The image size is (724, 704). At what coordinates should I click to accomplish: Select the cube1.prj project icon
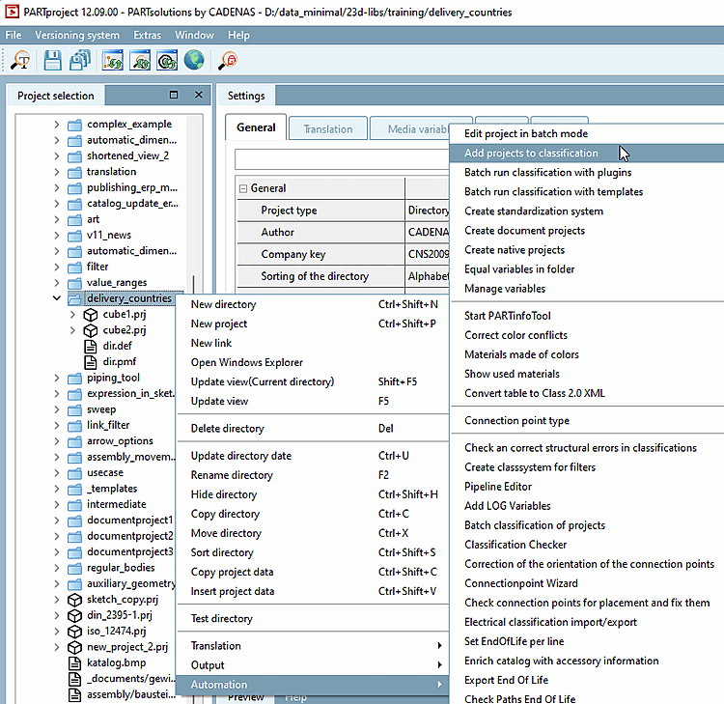(x=91, y=315)
